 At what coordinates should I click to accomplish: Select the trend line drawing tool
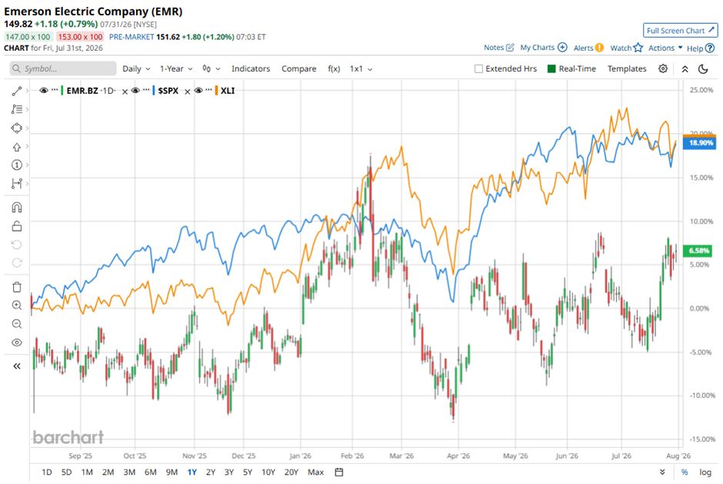(17, 91)
